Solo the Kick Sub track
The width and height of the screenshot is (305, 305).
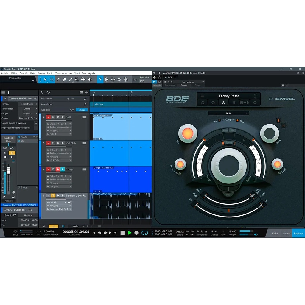point(53,143)
